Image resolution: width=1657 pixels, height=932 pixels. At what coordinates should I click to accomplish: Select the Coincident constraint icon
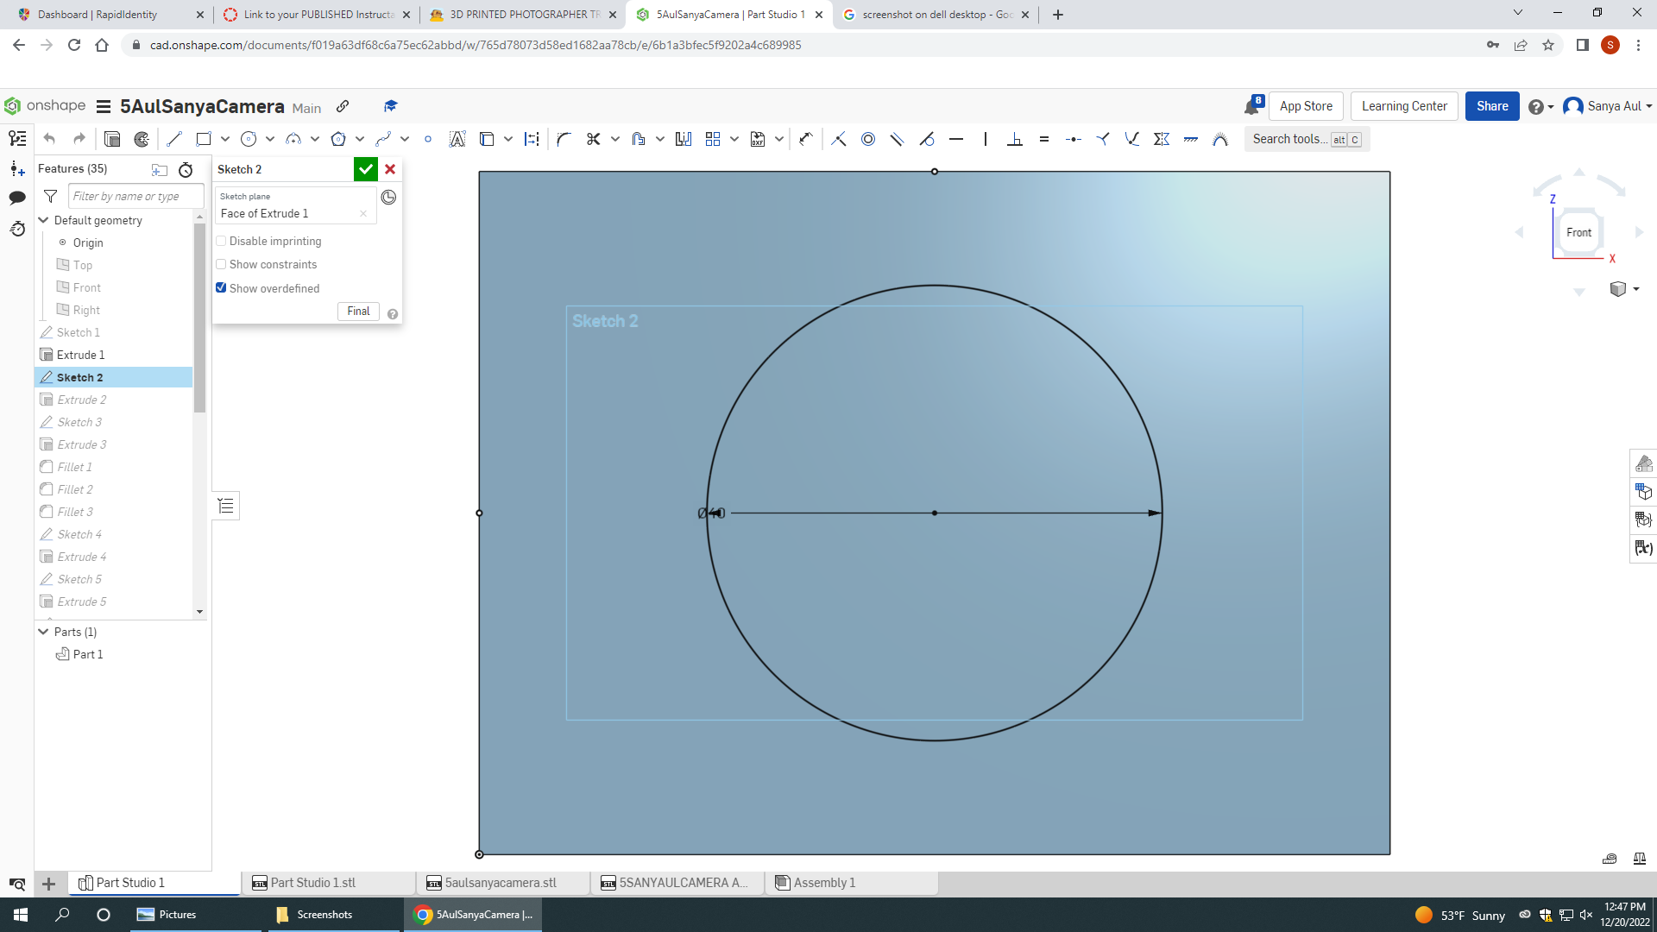tap(840, 139)
